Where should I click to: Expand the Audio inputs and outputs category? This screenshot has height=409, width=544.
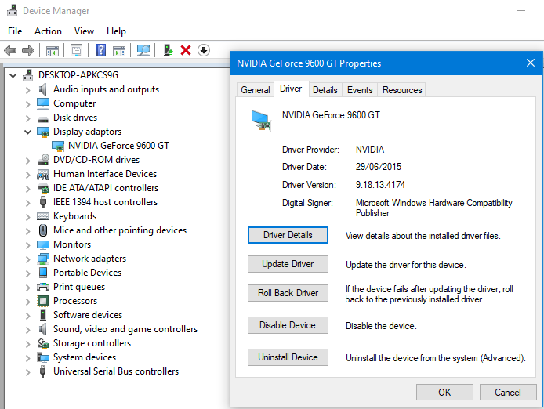point(27,90)
